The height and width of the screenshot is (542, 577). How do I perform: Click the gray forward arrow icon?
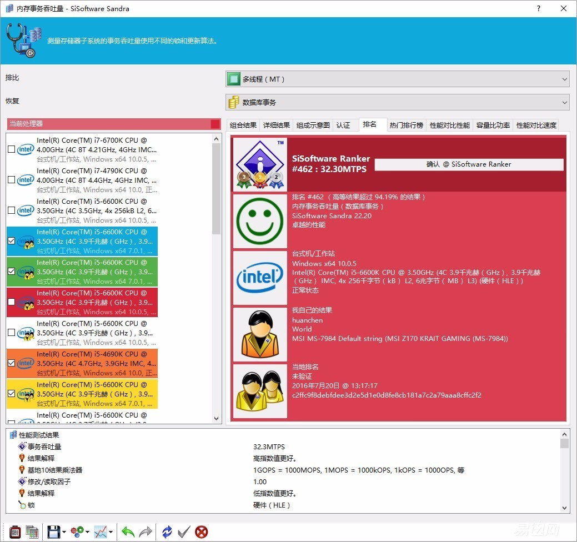(x=145, y=532)
